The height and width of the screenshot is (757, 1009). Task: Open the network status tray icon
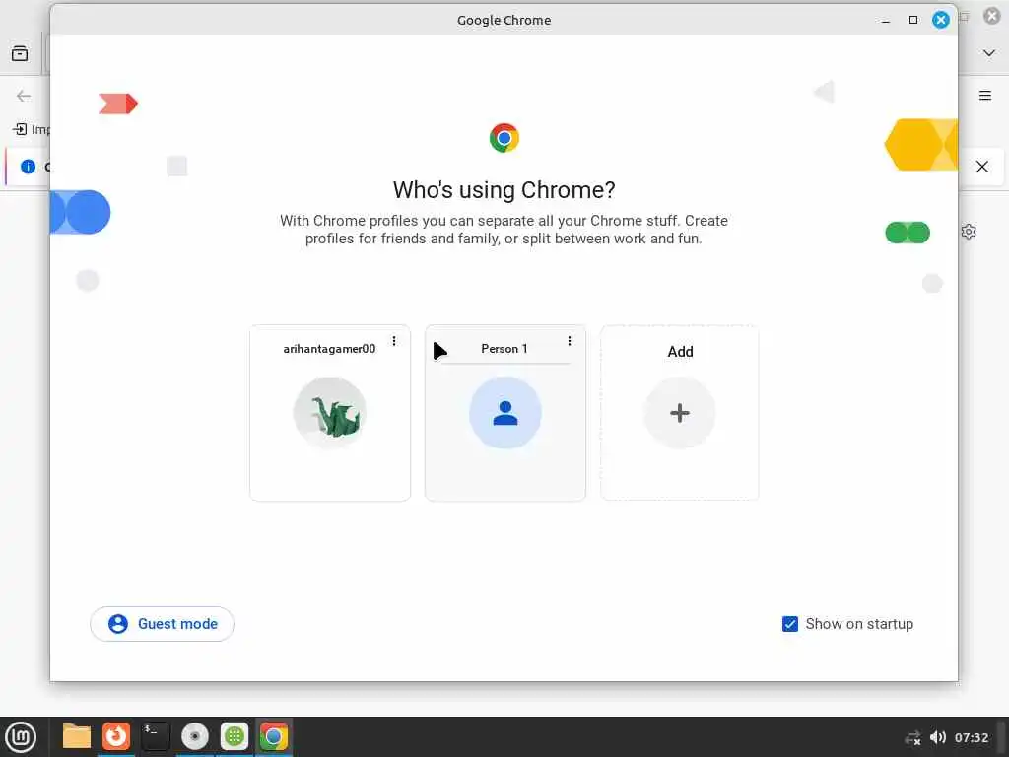[x=912, y=737]
